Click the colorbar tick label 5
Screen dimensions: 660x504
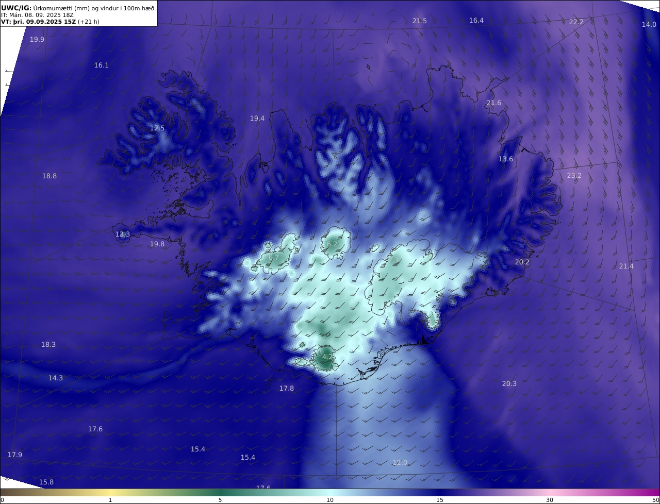220,500
